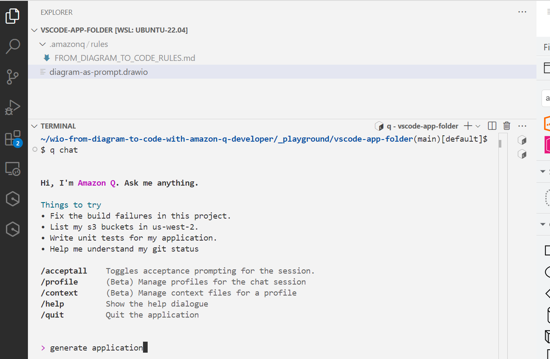550x359 pixels.
Task: Click the Terminal panel more actions ellipsis
Action: point(522,126)
